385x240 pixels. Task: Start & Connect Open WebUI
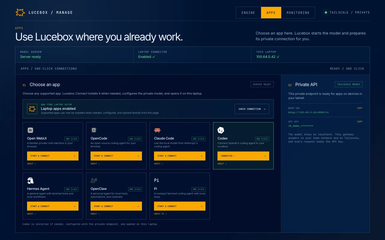[x=53, y=156]
